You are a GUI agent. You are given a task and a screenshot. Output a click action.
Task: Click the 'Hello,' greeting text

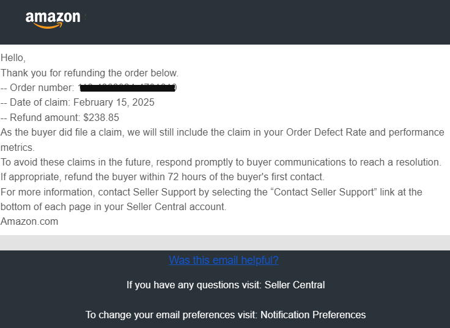pos(13,58)
